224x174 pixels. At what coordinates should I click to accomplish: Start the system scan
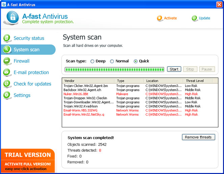(x=174, y=69)
